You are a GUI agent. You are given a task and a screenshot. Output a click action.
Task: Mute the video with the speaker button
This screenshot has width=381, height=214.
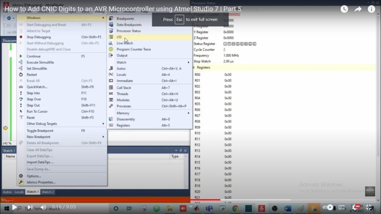[44, 207]
